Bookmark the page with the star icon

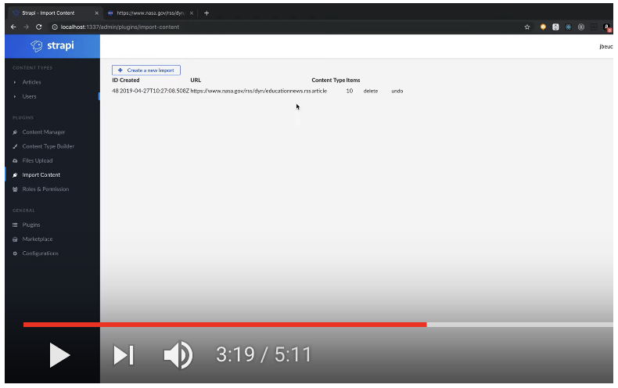click(527, 27)
